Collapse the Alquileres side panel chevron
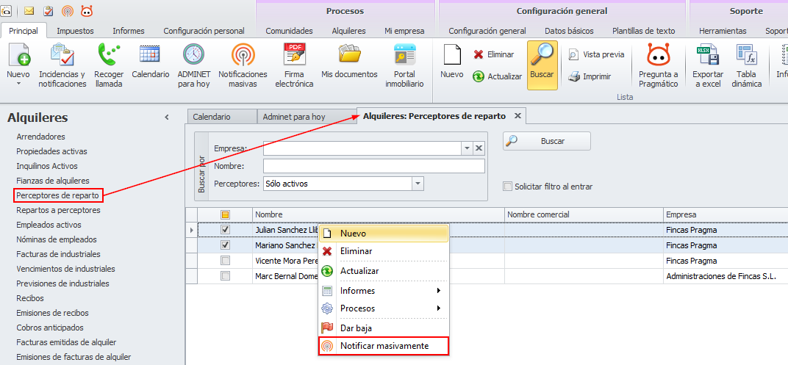The image size is (788, 365). click(167, 118)
